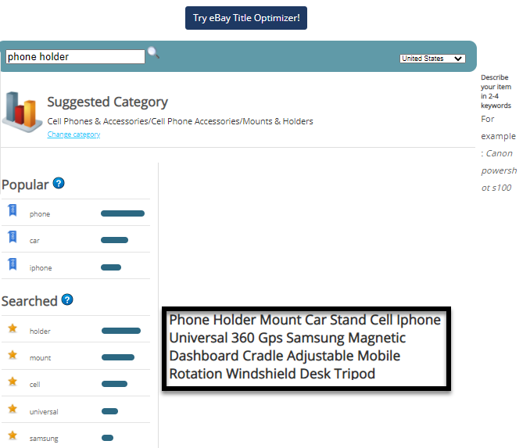Click the Searched section heading
The height and width of the screenshot is (448, 530).
click(x=30, y=301)
